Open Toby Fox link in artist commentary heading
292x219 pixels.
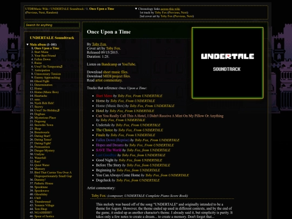[99, 196]
